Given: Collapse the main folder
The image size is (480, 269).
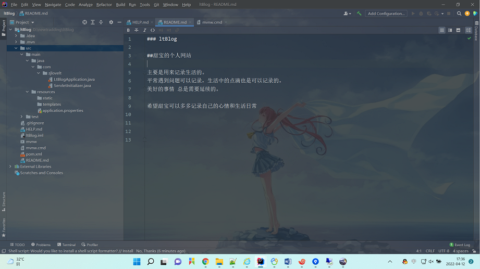Looking at the screenshot, I should click(22, 55).
